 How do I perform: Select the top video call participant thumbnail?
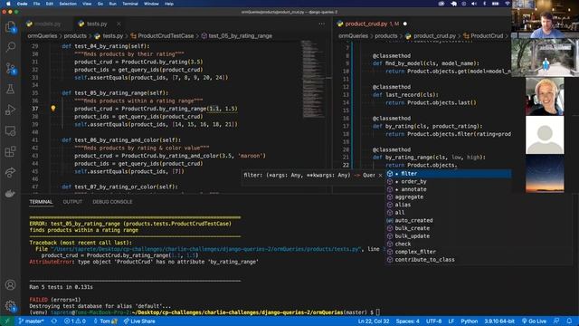point(545,19)
